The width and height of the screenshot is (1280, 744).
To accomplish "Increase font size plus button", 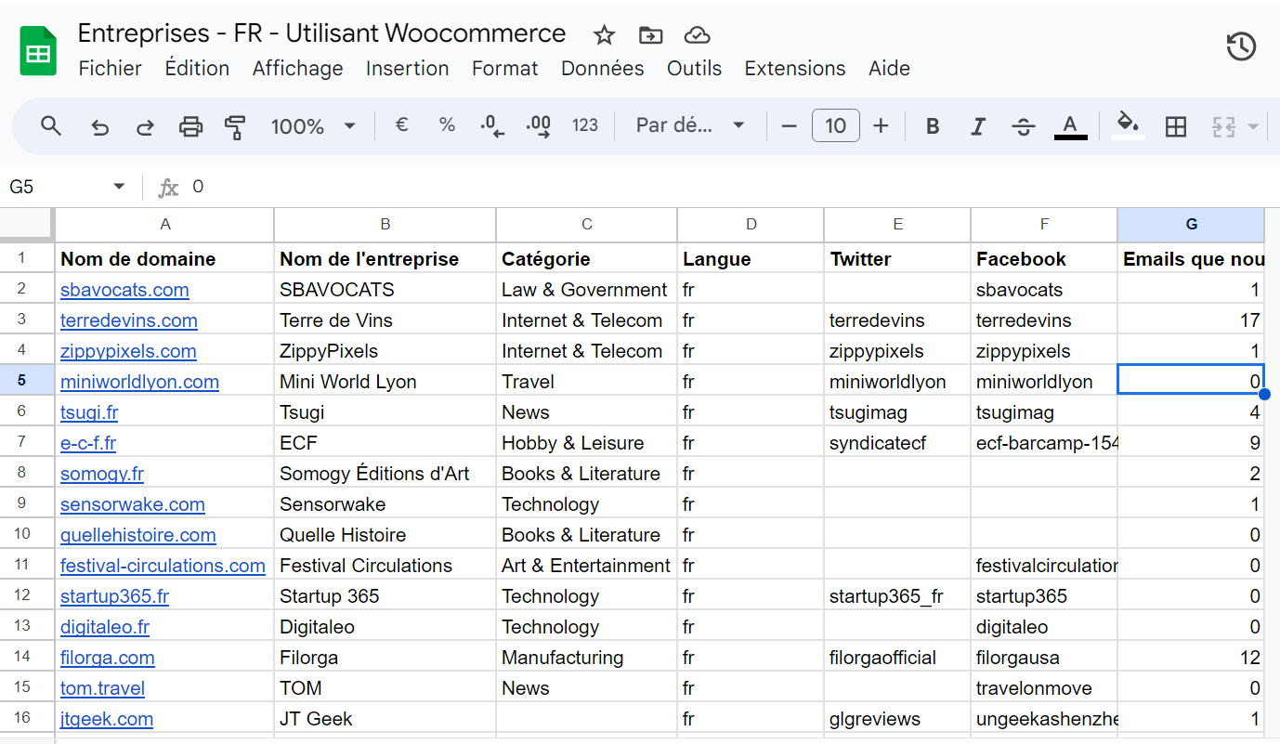I will pos(882,126).
